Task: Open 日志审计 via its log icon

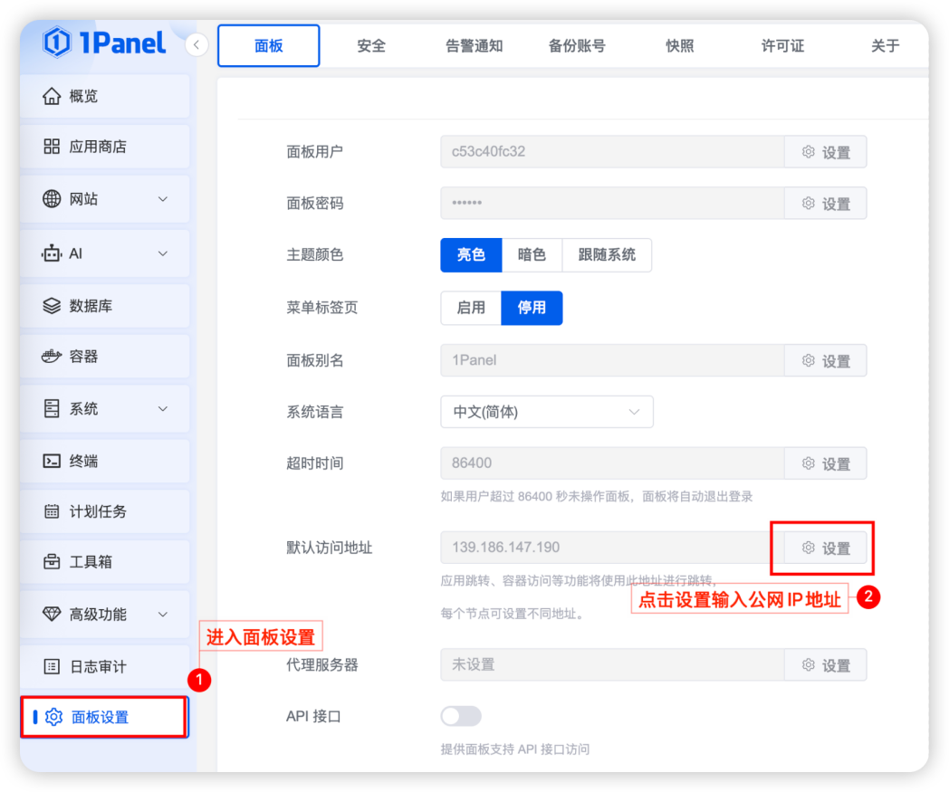Action: coord(52,667)
